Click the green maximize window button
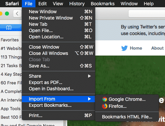This screenshot has height=126, width=165. tap(7, 14)
